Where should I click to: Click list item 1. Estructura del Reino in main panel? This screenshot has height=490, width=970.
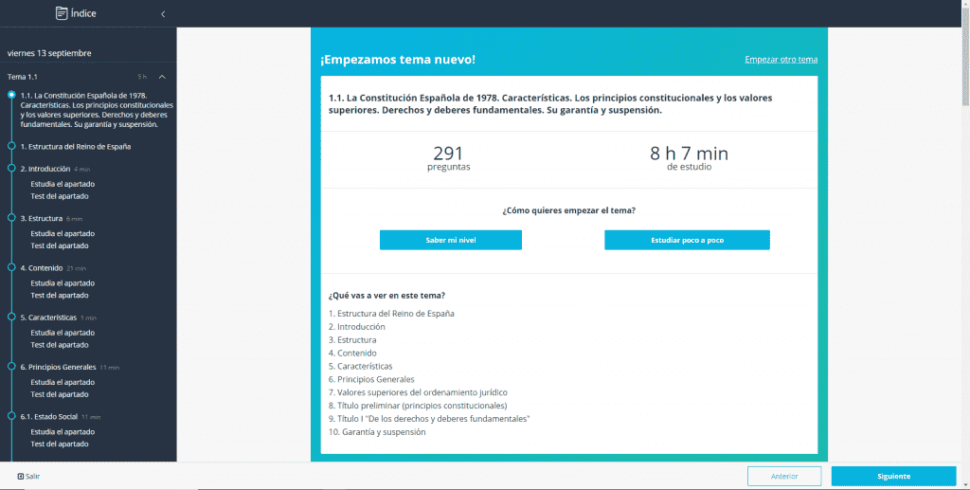pyautogui.click(x=391, y=314)
